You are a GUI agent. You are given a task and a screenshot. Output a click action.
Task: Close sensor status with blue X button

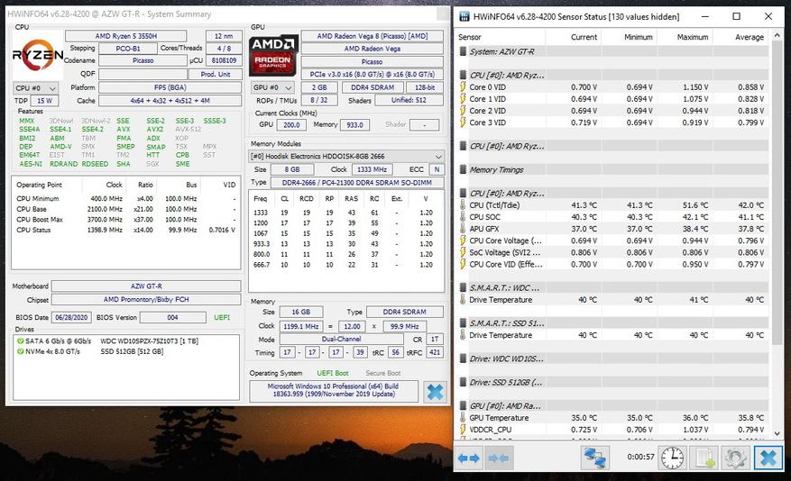[768, 458]
